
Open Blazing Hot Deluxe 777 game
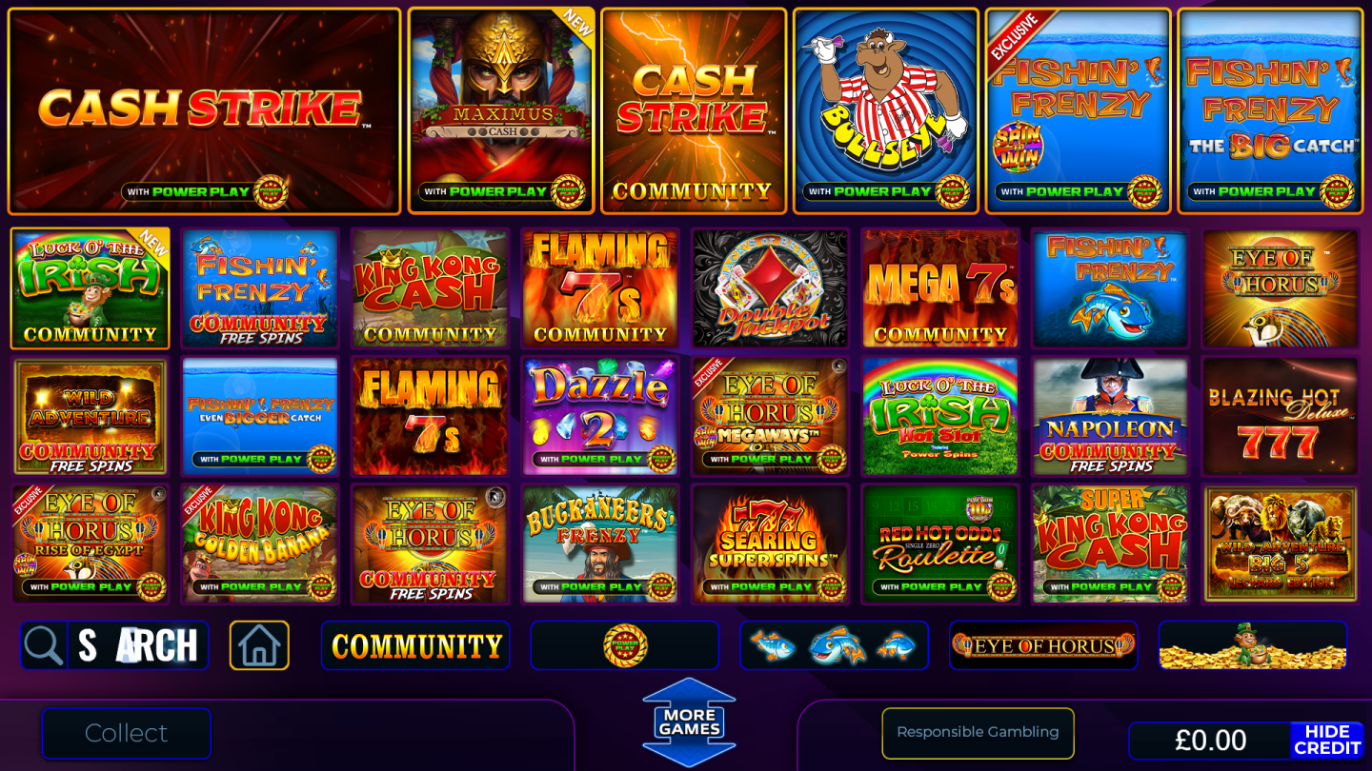pyautogui.click(x=1281, y=416)
